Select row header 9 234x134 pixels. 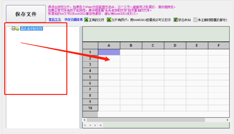point(90,102)
